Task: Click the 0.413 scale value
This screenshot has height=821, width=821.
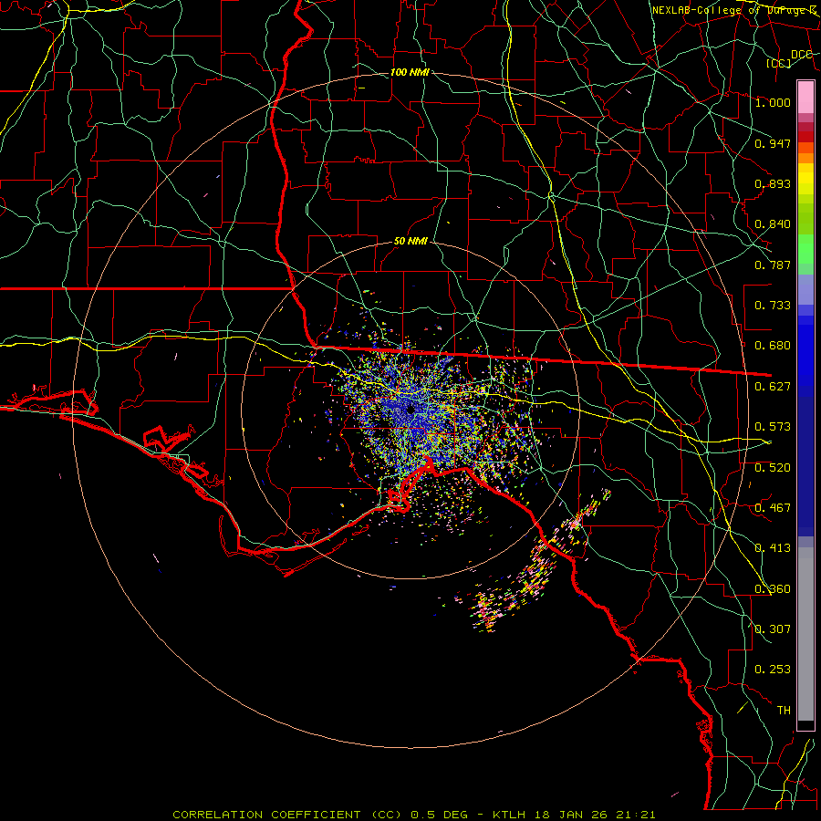Action: (x=773, y=548)
